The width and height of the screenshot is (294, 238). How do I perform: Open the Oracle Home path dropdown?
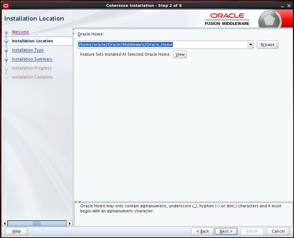250,44
